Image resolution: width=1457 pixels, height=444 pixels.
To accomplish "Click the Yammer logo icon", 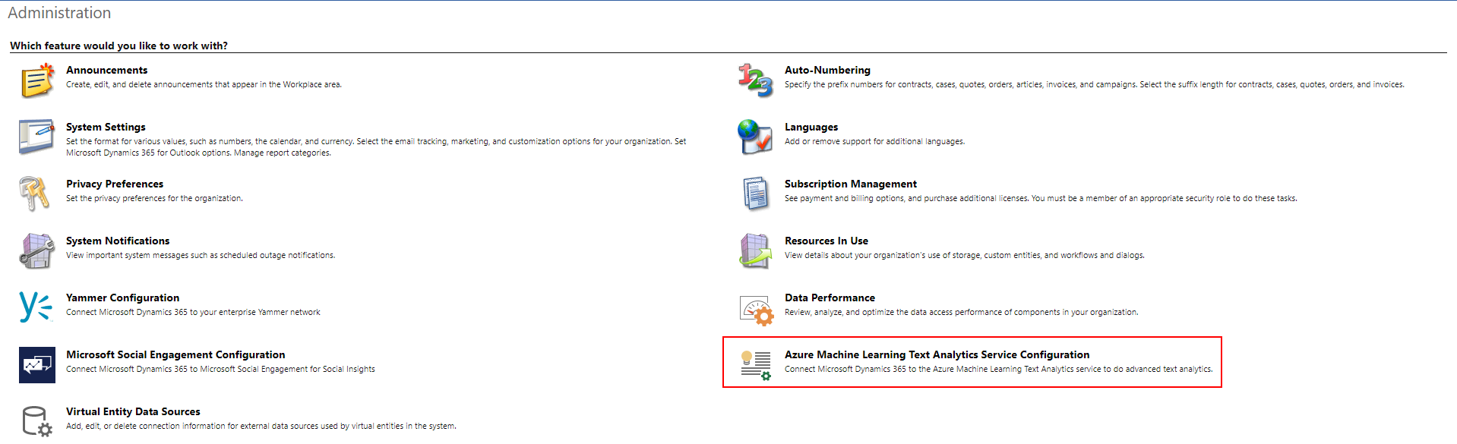I will [x=35, y=307].
